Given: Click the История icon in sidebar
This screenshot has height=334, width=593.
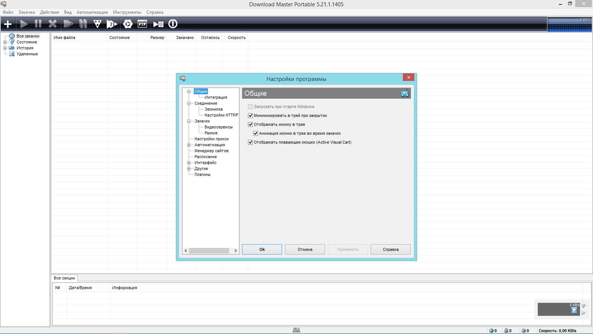Looking at the screenshot, I should tap(12, 48).
